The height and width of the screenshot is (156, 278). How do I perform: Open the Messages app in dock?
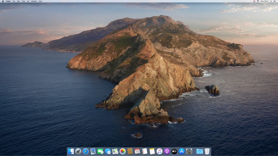[108, 151]
